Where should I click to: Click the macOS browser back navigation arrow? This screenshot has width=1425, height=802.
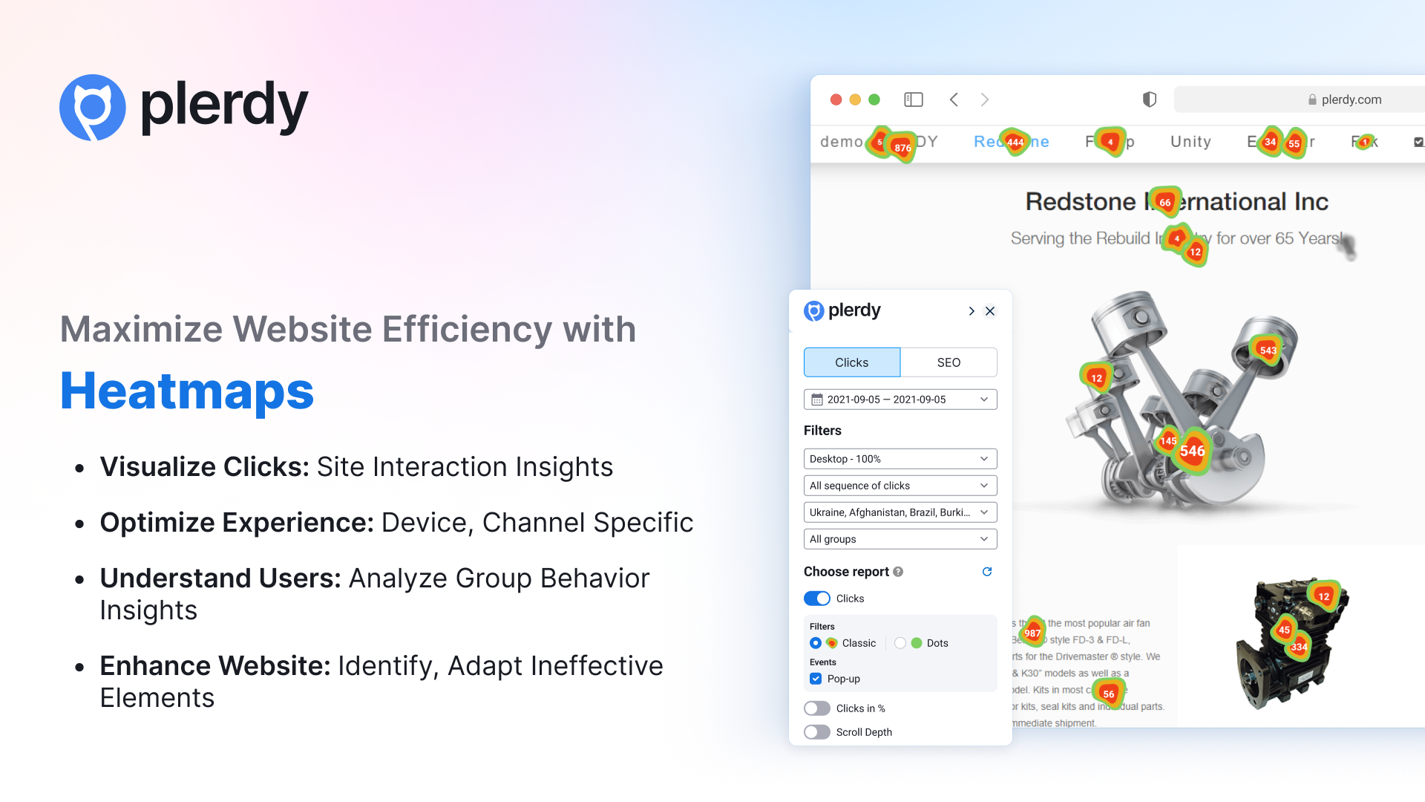coord(956,98)
